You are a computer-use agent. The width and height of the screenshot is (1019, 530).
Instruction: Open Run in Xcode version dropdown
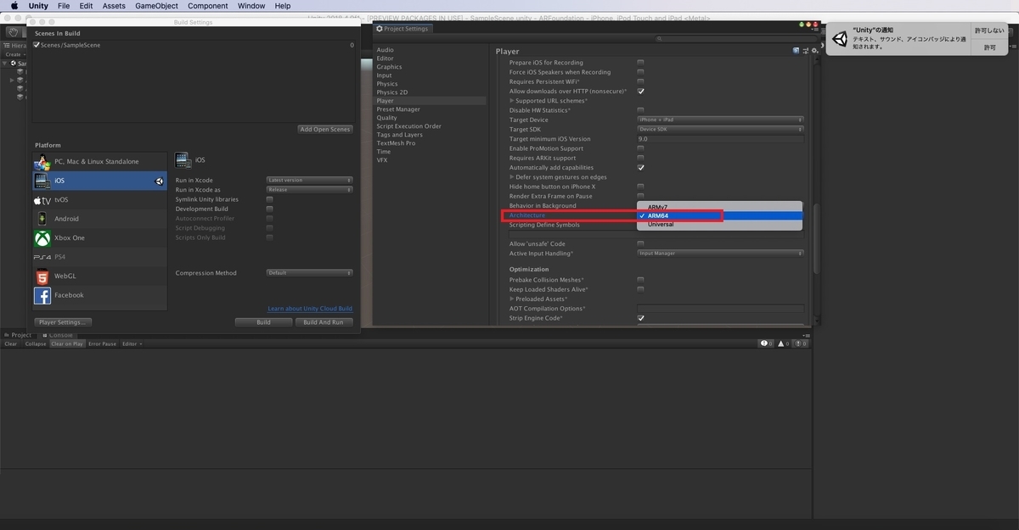coord(309,180)
